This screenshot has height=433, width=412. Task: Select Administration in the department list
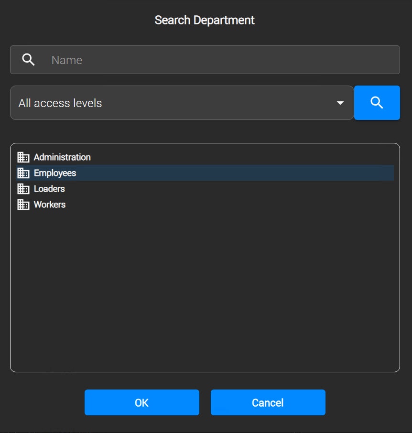click(62, 157)
